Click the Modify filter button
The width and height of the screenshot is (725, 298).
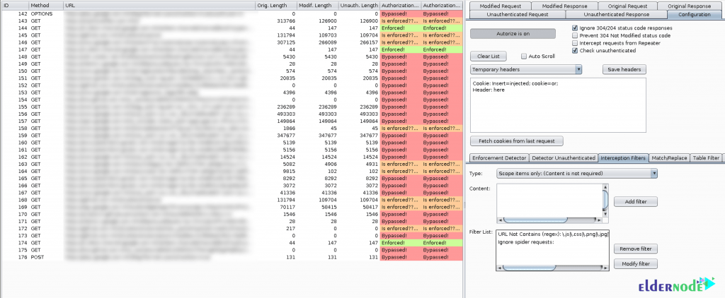[x=635, y=264]
